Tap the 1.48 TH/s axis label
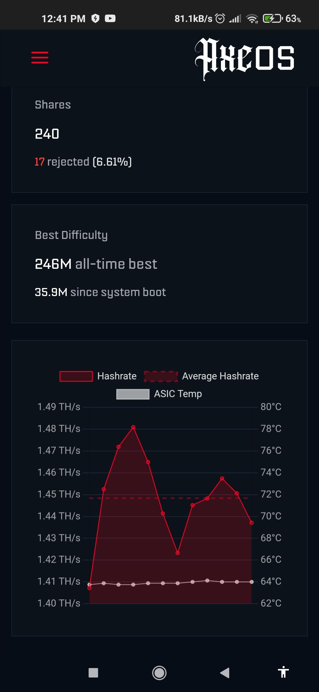Image resolution: width=319 pixels, height=692 pixels. (59, 429)
